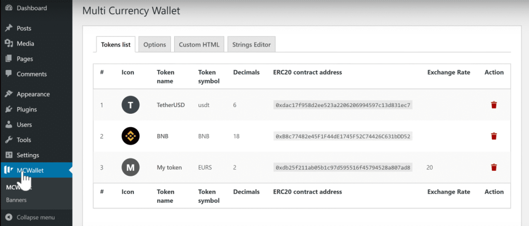
Task: Open Appearance in the admin menu
Action: (x=33, y=94)
